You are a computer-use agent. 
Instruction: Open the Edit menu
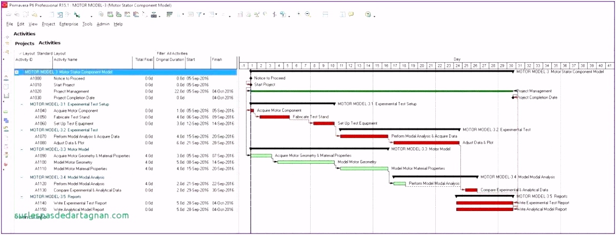[x=20, y=24]
